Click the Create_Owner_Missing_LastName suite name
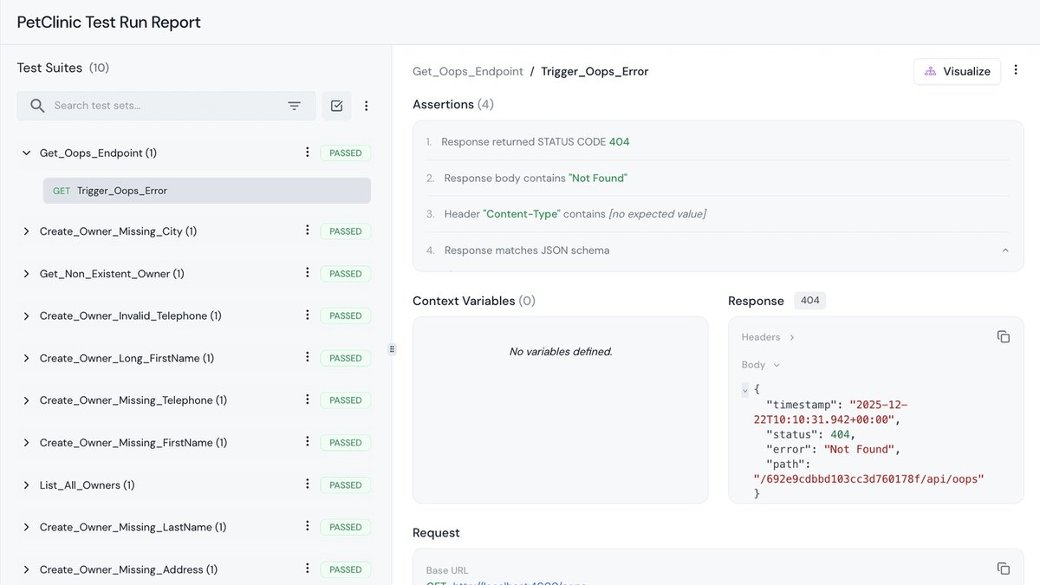The height and width of the screenshot is (585, 1040). [133, 527]
